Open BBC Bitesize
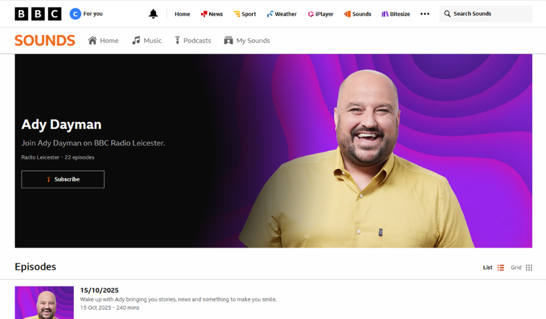This screenshot has width=546, height=319. (396, 14)
